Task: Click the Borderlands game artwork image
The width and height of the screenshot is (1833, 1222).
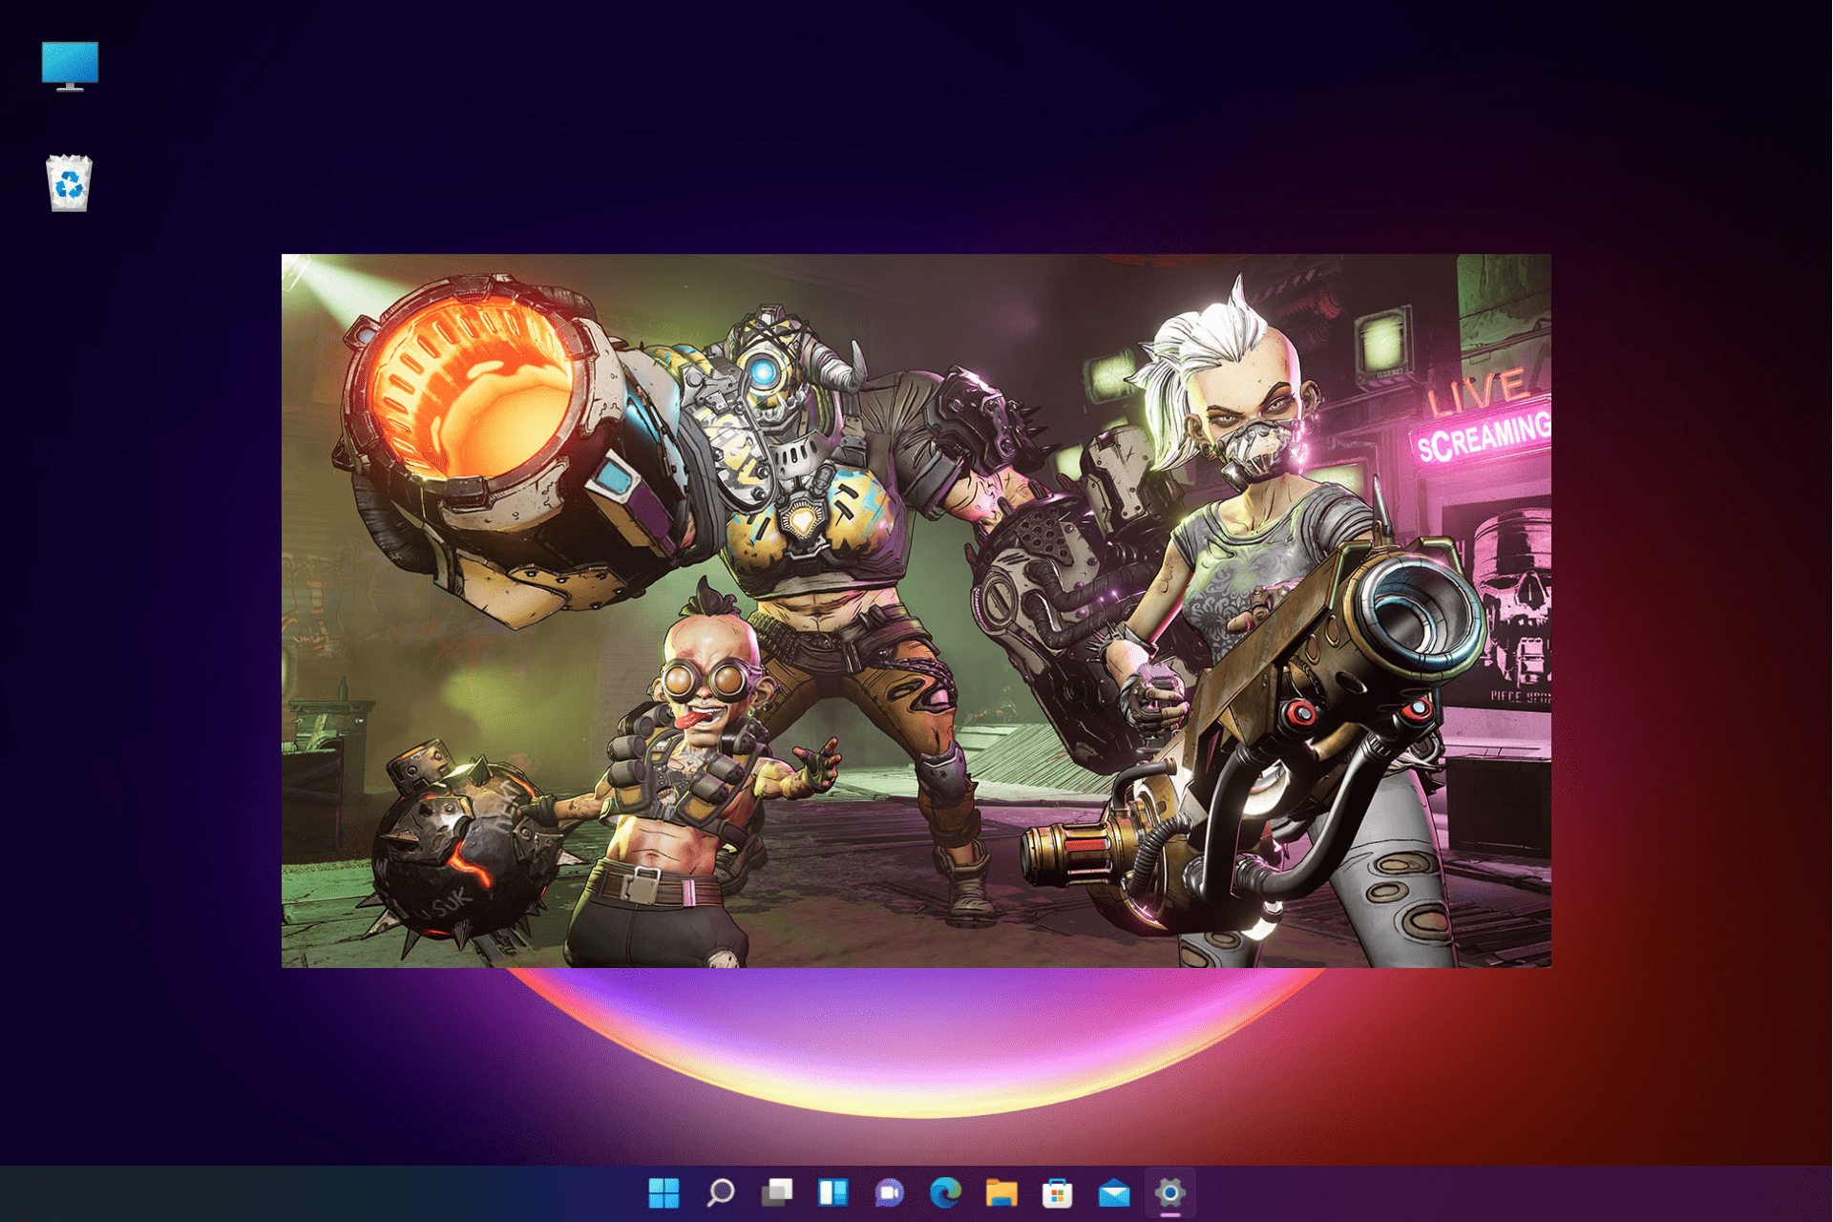Action: pos(916,611)
